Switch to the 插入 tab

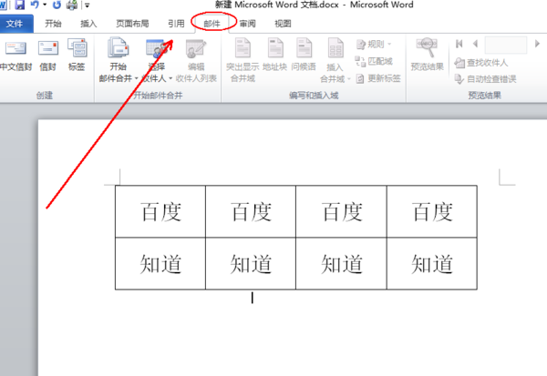coord(88,24)
